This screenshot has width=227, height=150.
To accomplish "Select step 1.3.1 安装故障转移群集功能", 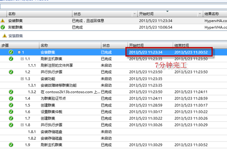I will click(x=113, y=85).
